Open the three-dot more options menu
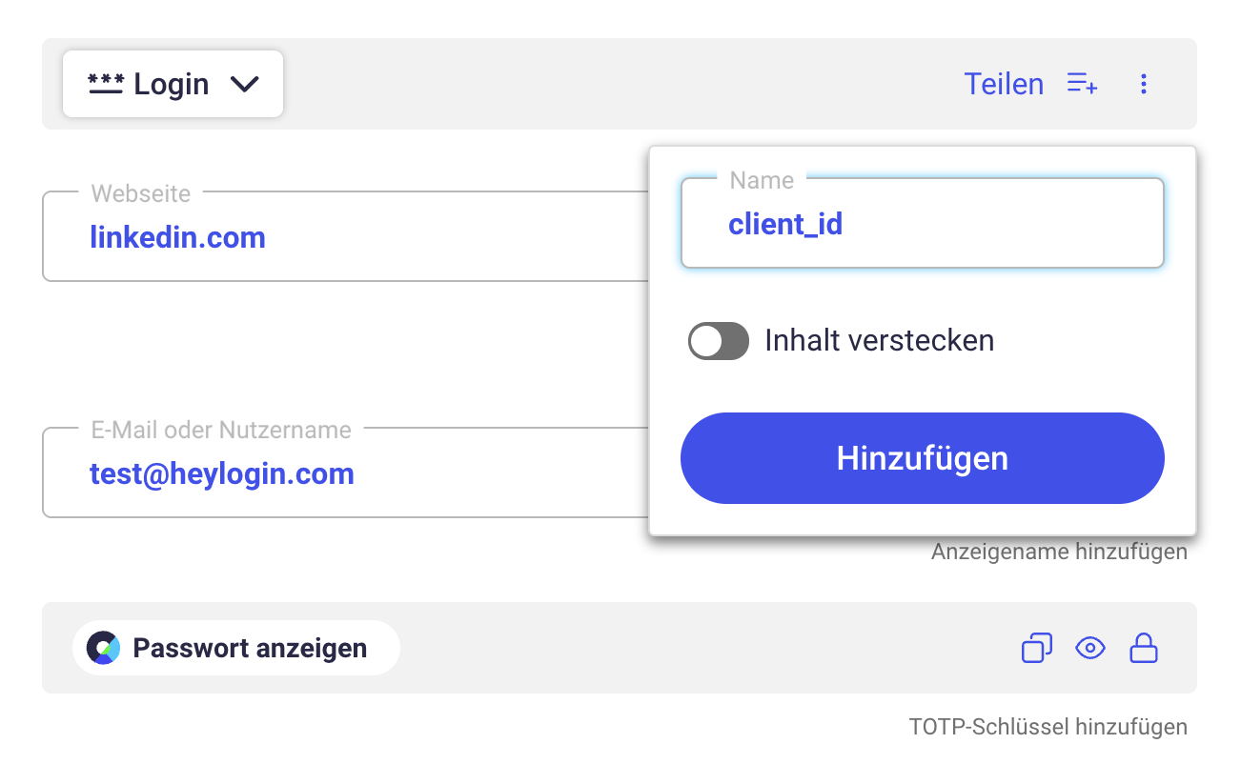 point(1144,84)
